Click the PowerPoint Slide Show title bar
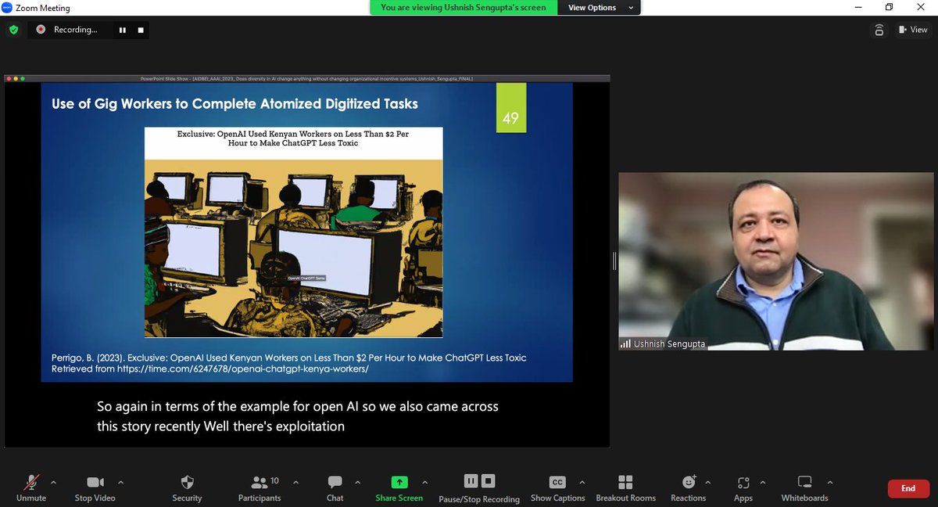This screenshot has width=938, height=507. pos(306,78)
